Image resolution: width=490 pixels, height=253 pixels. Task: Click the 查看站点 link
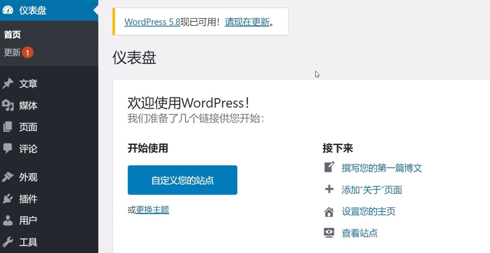(x=359, y=233)
